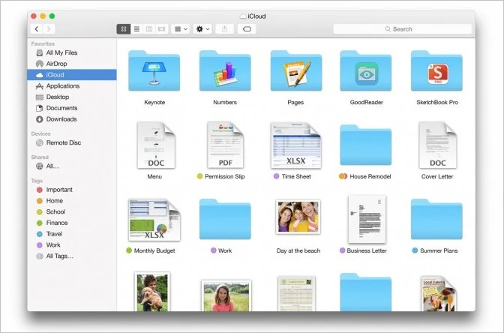Click the Time Sheet file name

coord(296,176)
